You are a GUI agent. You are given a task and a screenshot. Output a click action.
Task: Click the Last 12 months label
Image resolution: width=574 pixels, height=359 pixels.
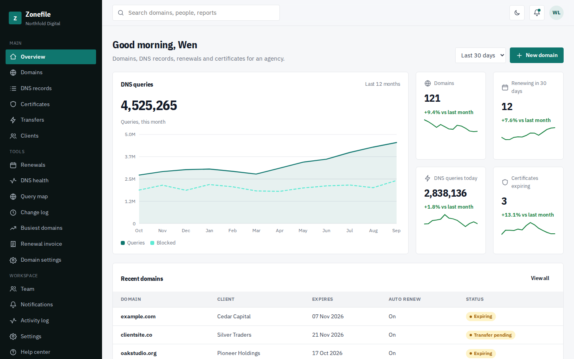383,84
